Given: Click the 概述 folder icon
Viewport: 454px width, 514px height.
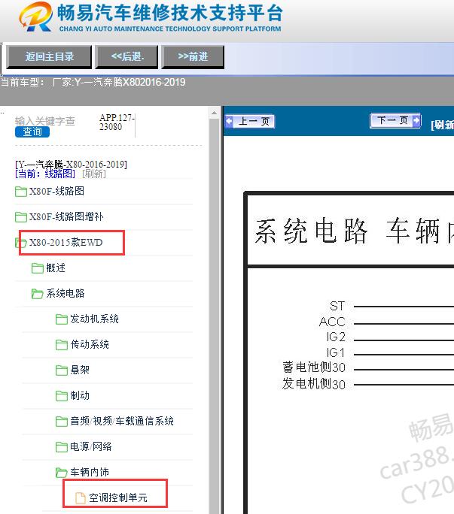Looking at the screenshot, I should coord(38,268).
